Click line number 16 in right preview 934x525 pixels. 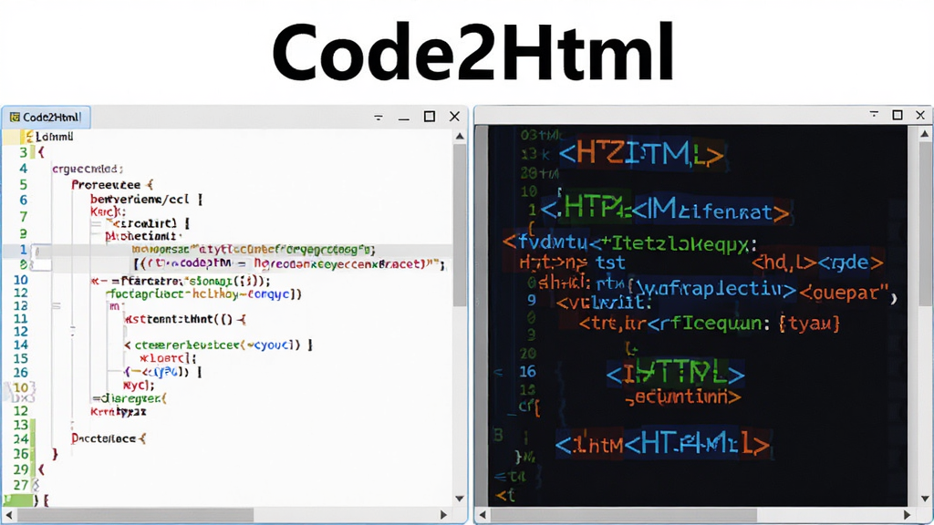point(528,372)
